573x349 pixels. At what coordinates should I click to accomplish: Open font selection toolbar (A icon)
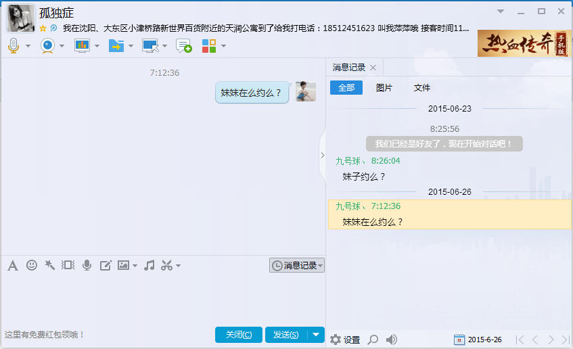(x=13, y=265)
